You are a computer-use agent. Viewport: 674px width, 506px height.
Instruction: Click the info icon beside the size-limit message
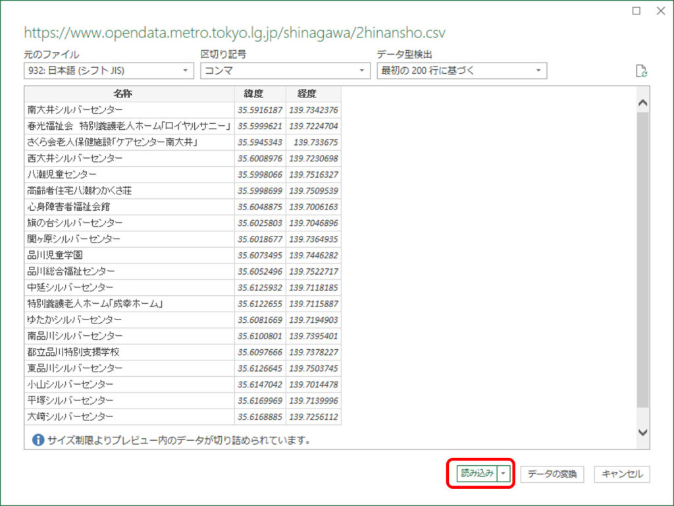point(38,439)
